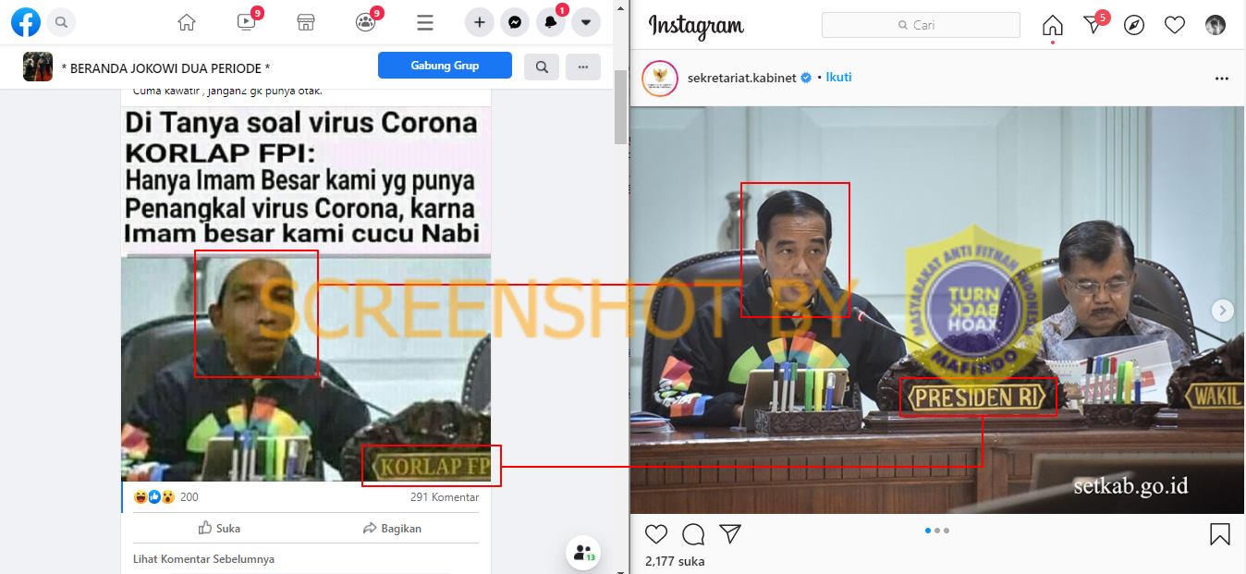
Task: Open BERANDA JOKOWI DUA PERIODE group title
Action: coord(165,68)
